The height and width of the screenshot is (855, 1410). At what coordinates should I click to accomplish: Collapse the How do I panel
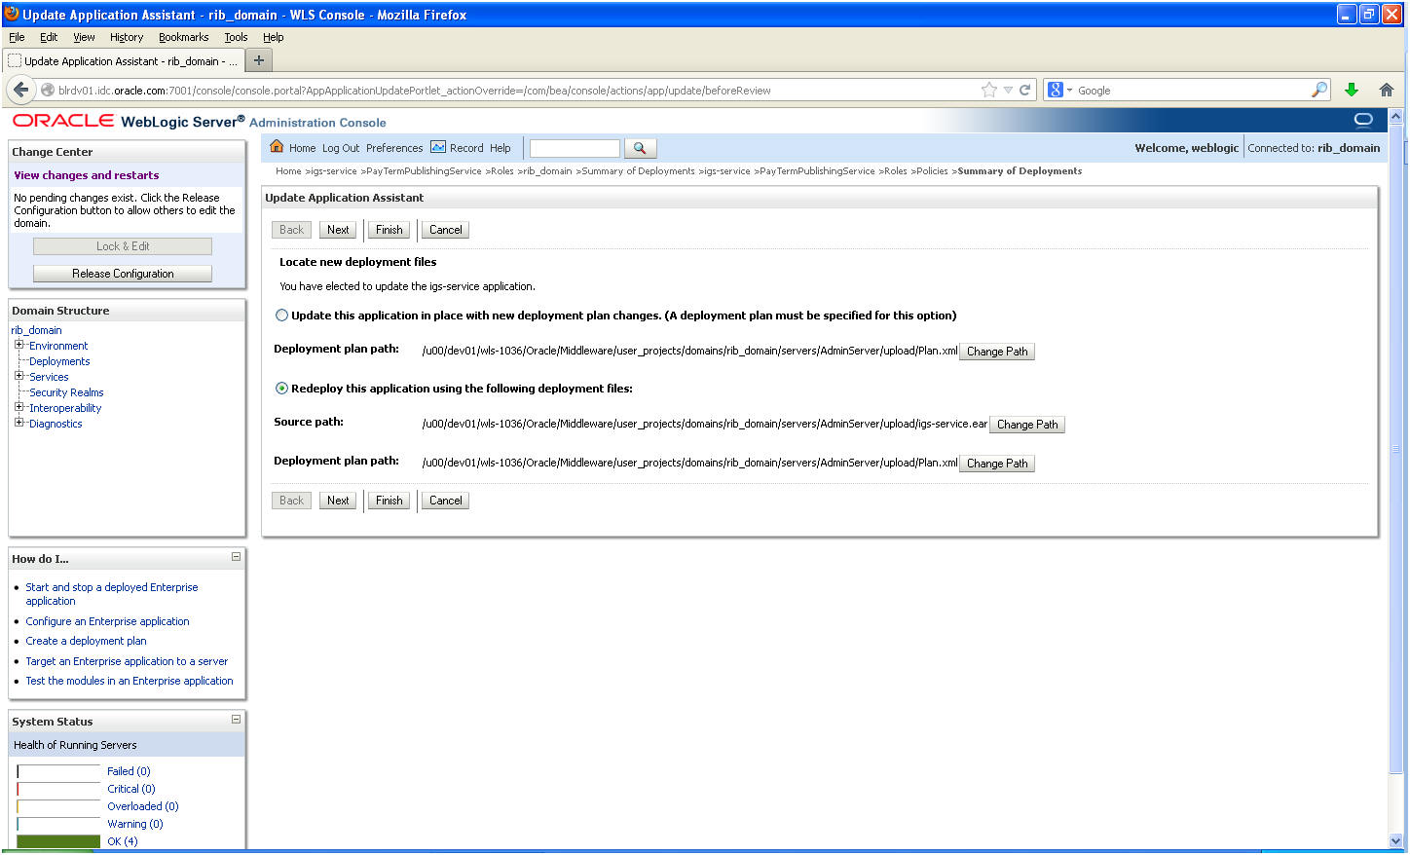click(236, 557)
